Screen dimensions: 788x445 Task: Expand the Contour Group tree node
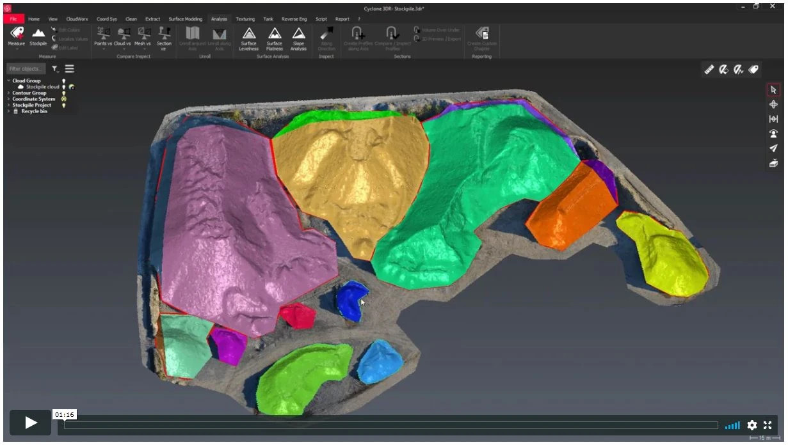[x=8, y=93]
